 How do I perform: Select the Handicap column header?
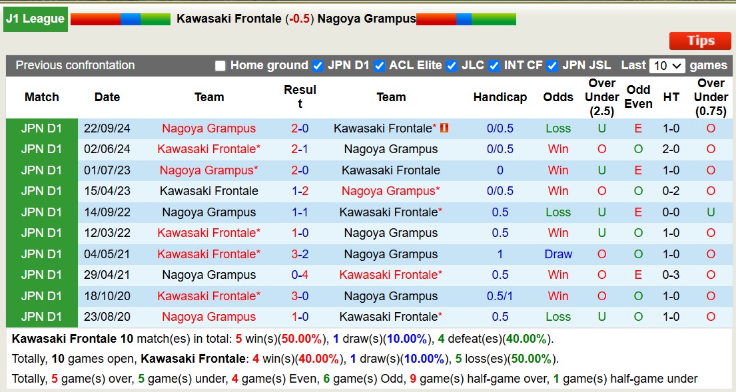coord(500,97)
